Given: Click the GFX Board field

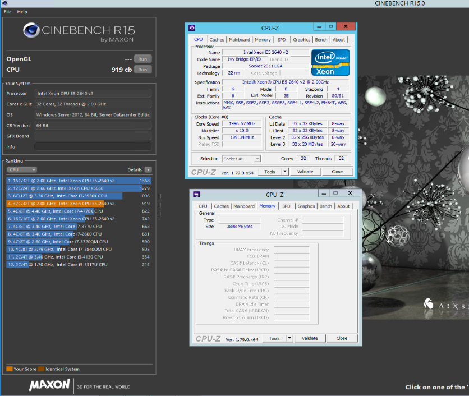Looking at the screenshot, I should (93, 136).
